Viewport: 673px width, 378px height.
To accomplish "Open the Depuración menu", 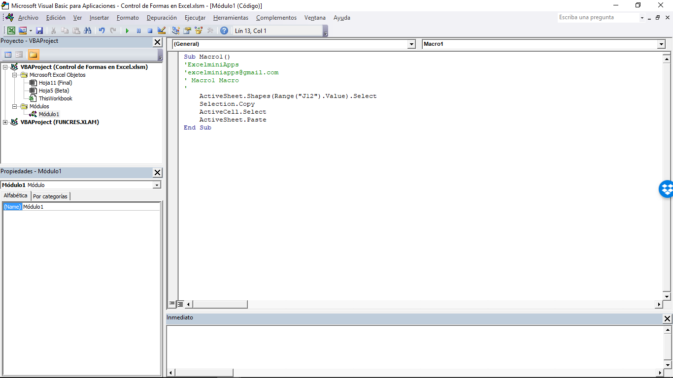I will pyautogui.click(x=162, y=18).
